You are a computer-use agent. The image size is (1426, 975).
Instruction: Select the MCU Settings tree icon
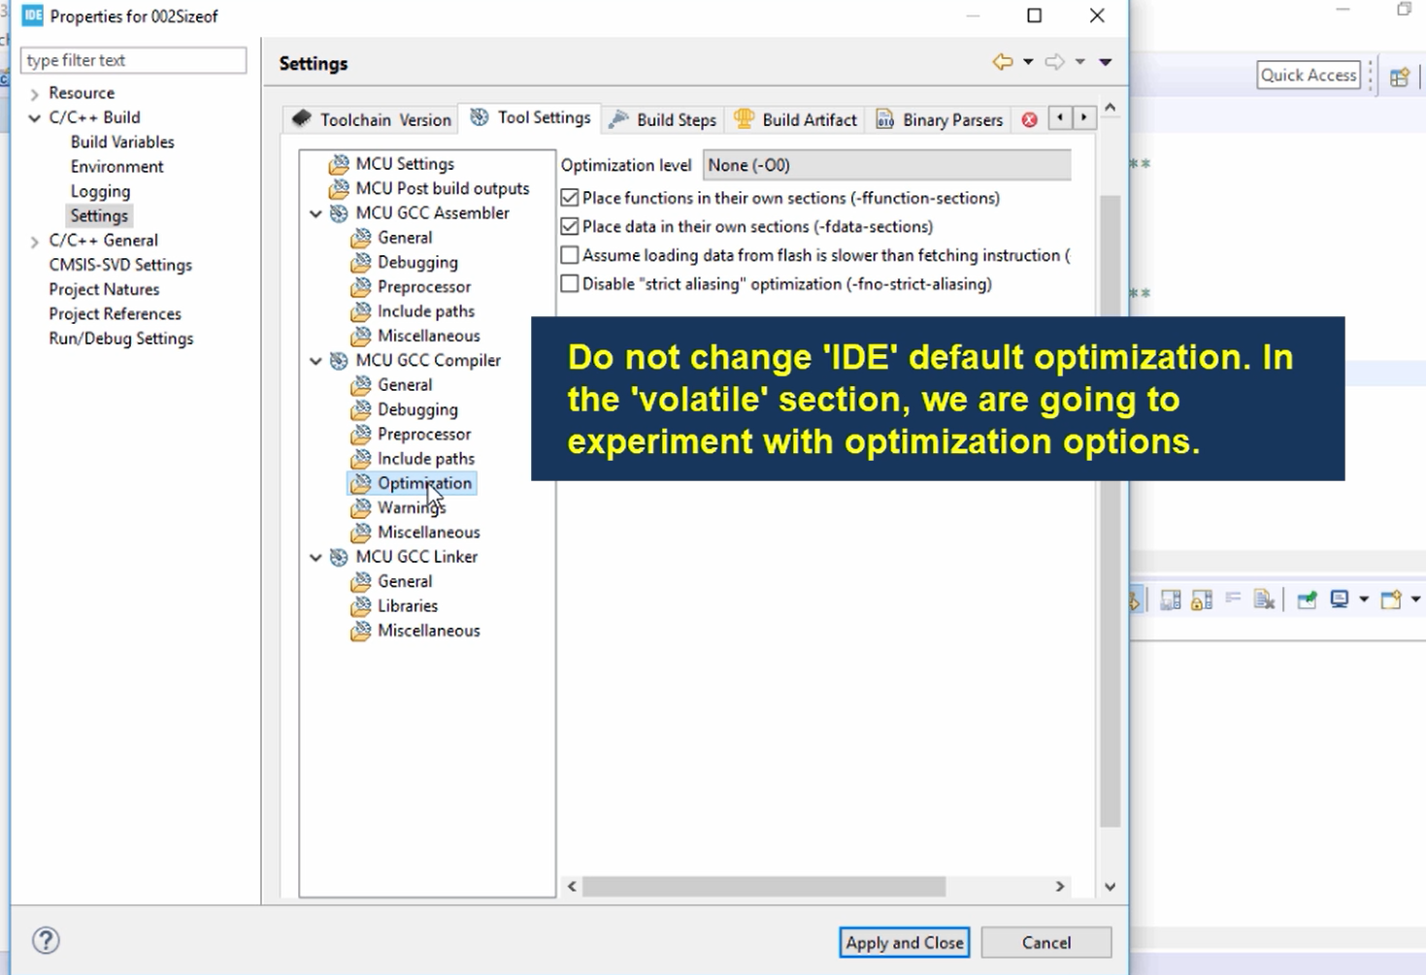click(339, 164)
